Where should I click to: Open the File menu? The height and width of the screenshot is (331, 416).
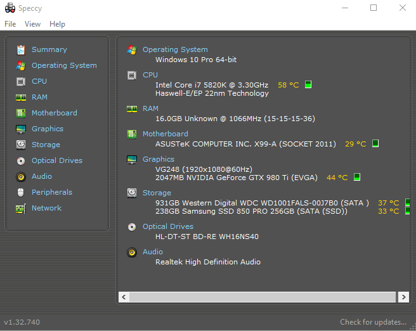click(10, 24)
